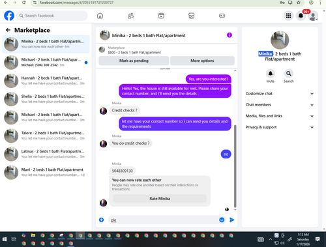Open the Mani conversation
Image resolution: width=326 pixels, height=247 pixels.
[x=46, y=172]
